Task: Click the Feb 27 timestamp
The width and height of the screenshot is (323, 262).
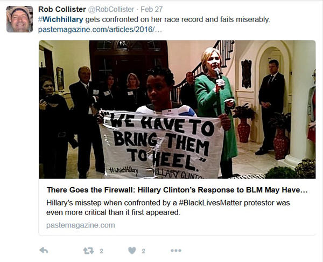Action: (x=152, y=9)
